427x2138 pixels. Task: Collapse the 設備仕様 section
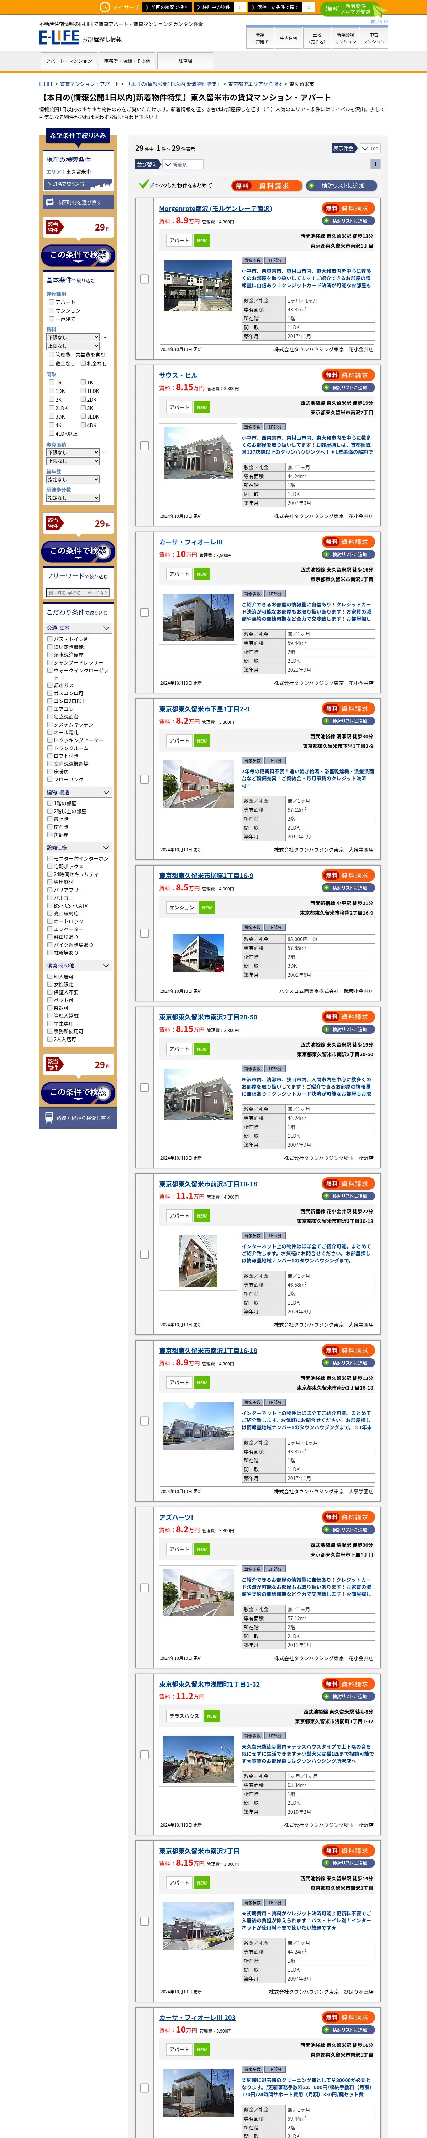(x=79, y=847)
